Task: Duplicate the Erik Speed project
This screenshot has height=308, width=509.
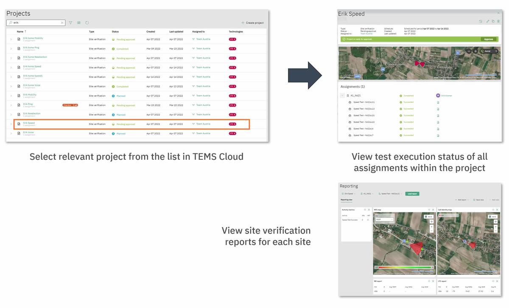Action: coord(493,21)
